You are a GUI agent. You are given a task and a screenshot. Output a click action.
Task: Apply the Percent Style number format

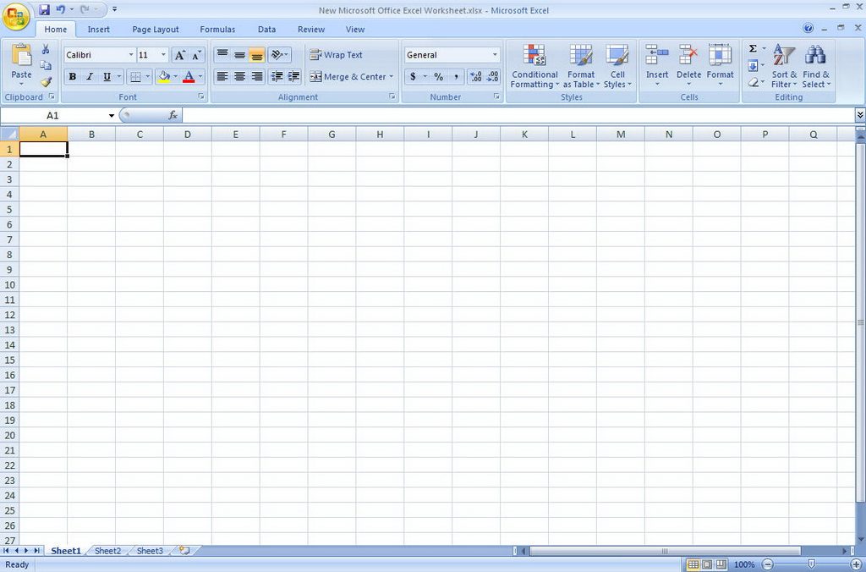coord(437,76)
